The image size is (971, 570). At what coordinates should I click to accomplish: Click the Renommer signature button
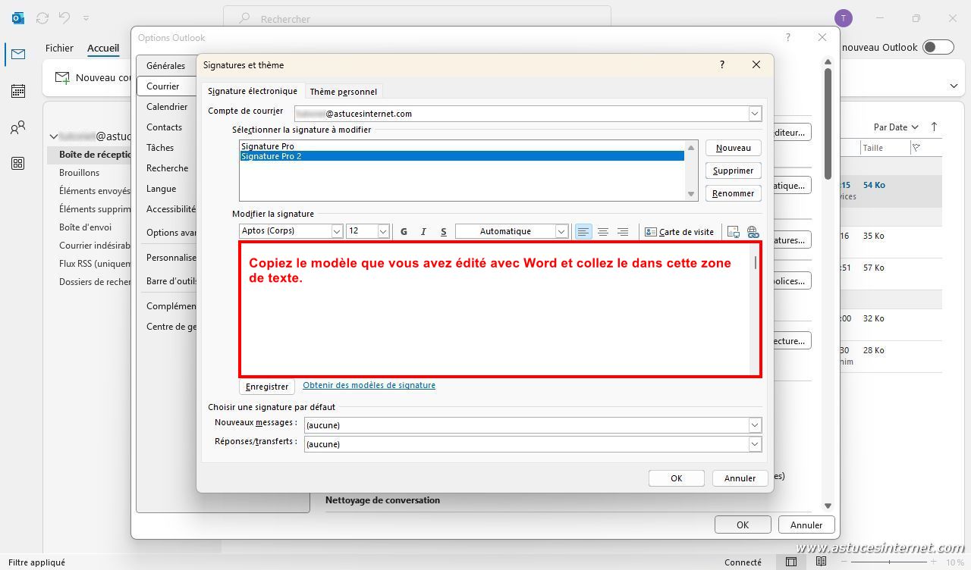pyautogui.click(x=733, y=193)
